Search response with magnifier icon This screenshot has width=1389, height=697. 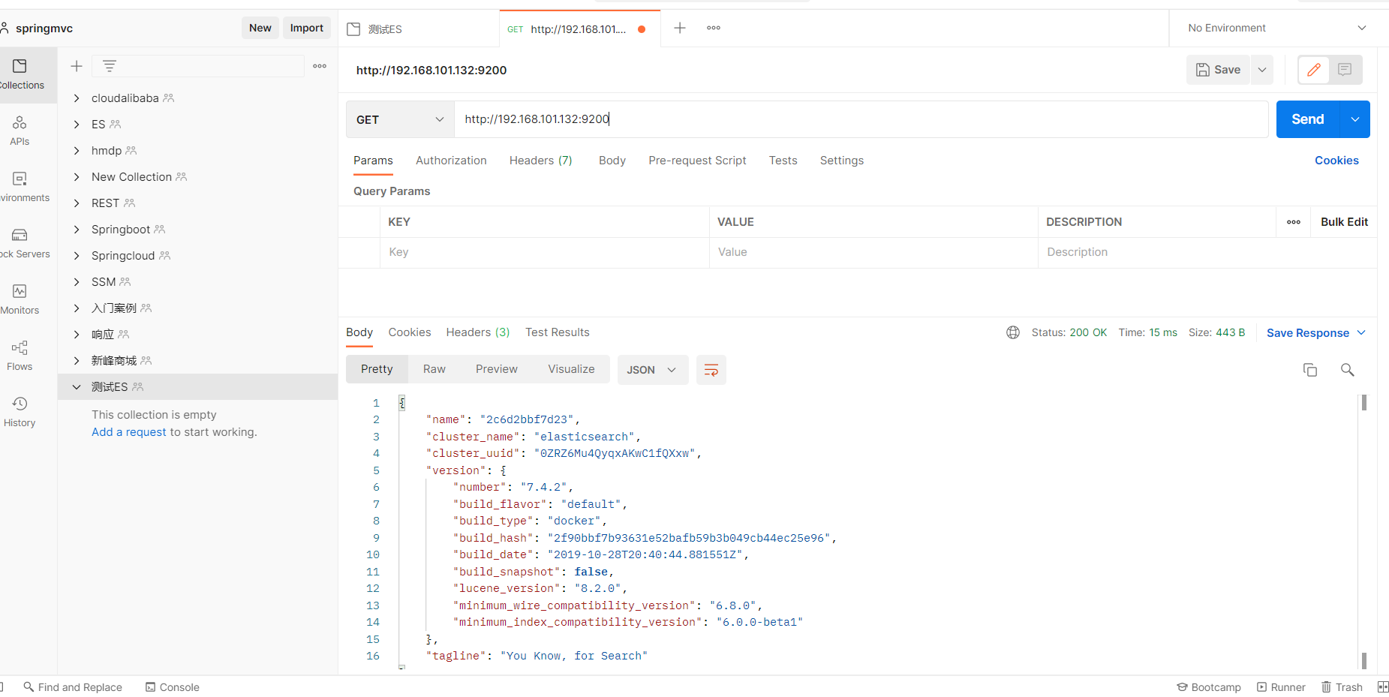[x=1348, y=370]
